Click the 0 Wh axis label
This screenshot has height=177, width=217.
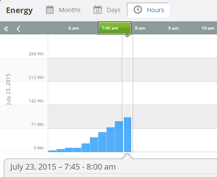click(38, 148)
